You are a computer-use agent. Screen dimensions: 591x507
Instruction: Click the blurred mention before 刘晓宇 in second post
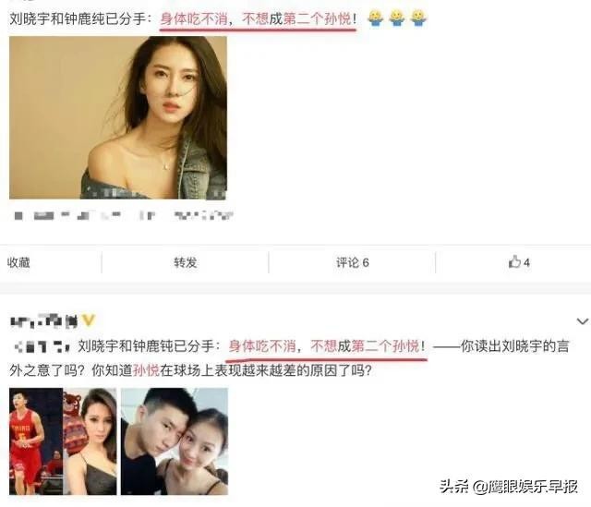[x=42, y=346]
